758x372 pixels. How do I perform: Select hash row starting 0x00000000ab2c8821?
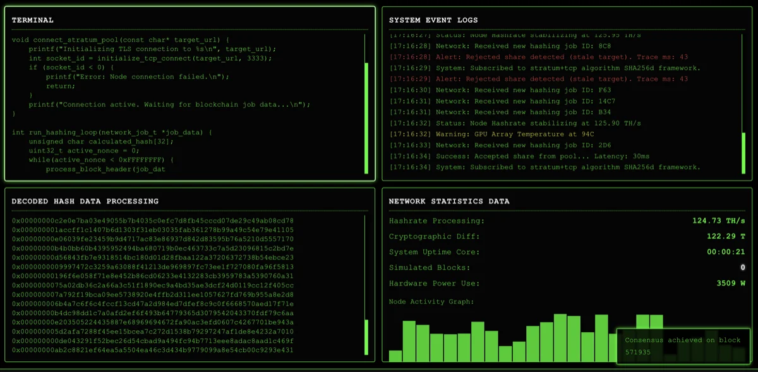(153, 350)
